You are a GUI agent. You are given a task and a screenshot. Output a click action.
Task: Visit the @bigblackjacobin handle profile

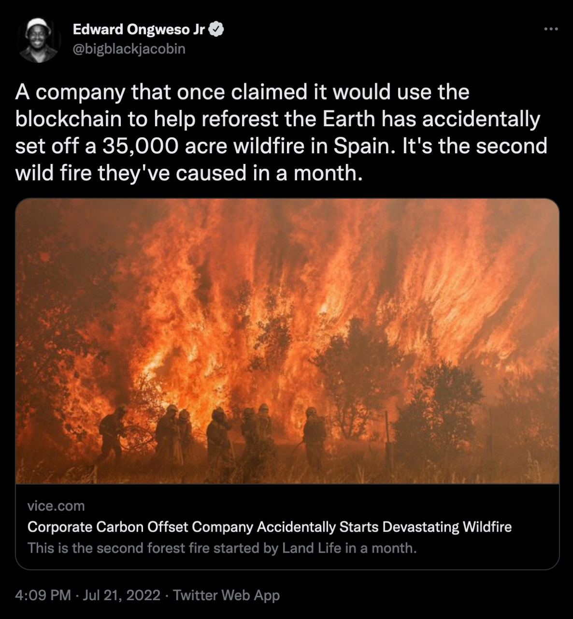129,49
